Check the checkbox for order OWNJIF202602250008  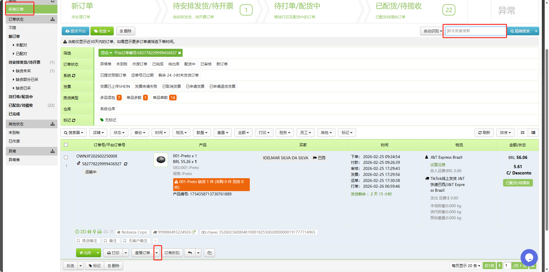[66, 157]
